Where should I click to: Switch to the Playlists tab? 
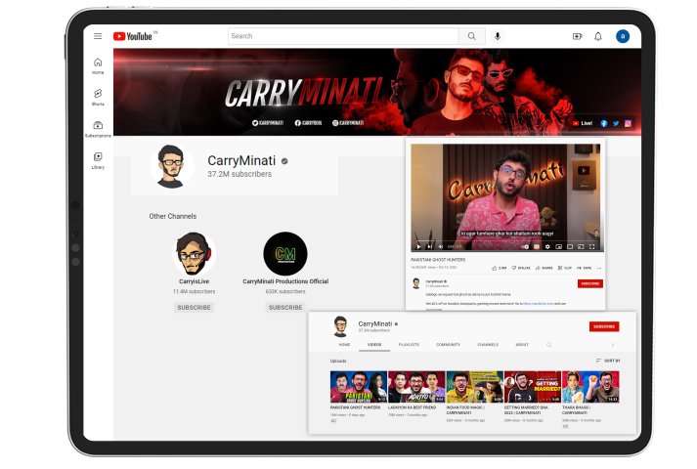(x=409, y=345)
